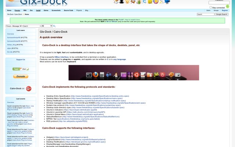
Task: Click the Register link
Action: click(x=225, y=11)
